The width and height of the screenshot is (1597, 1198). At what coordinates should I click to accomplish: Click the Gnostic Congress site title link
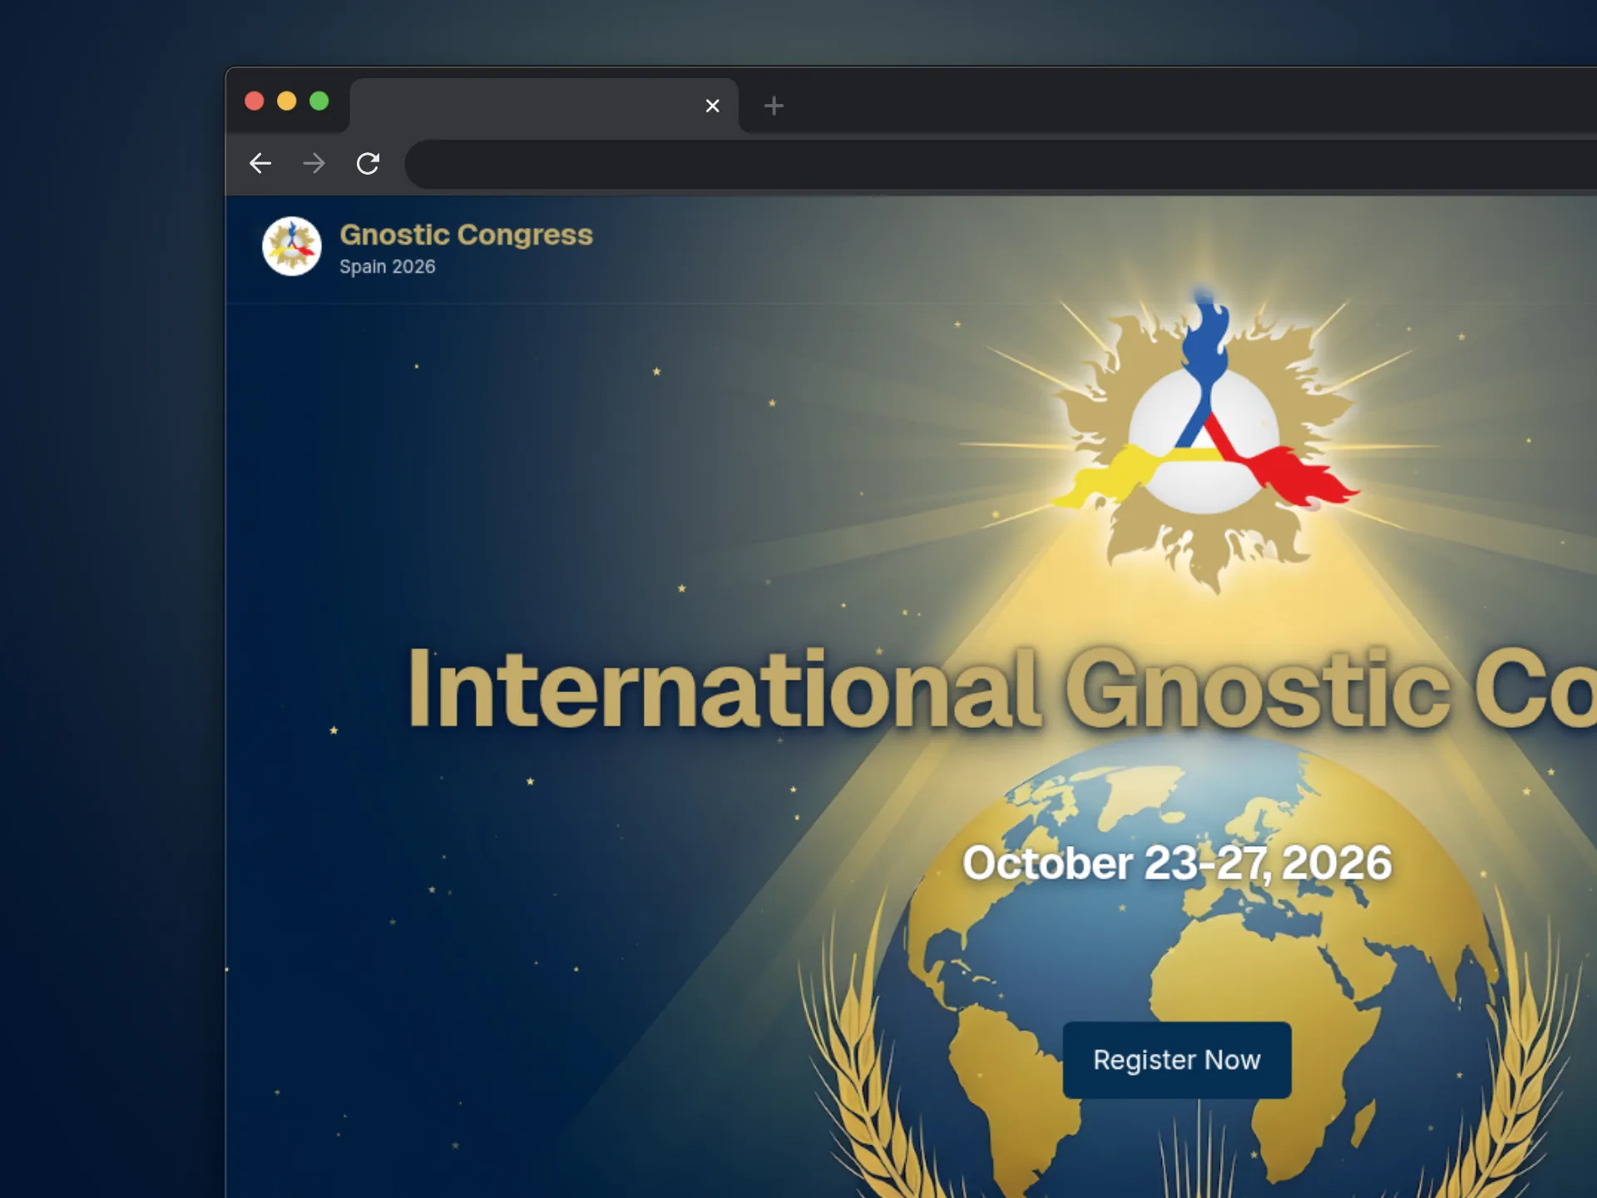[466, 235]
